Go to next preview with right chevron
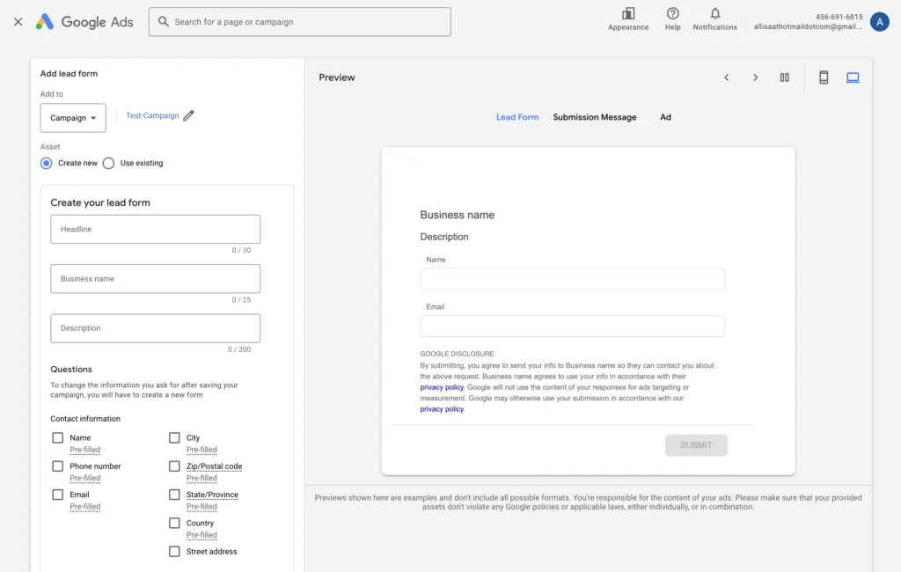This screenshot has width=901, height=572. click(x=755, y=77)
